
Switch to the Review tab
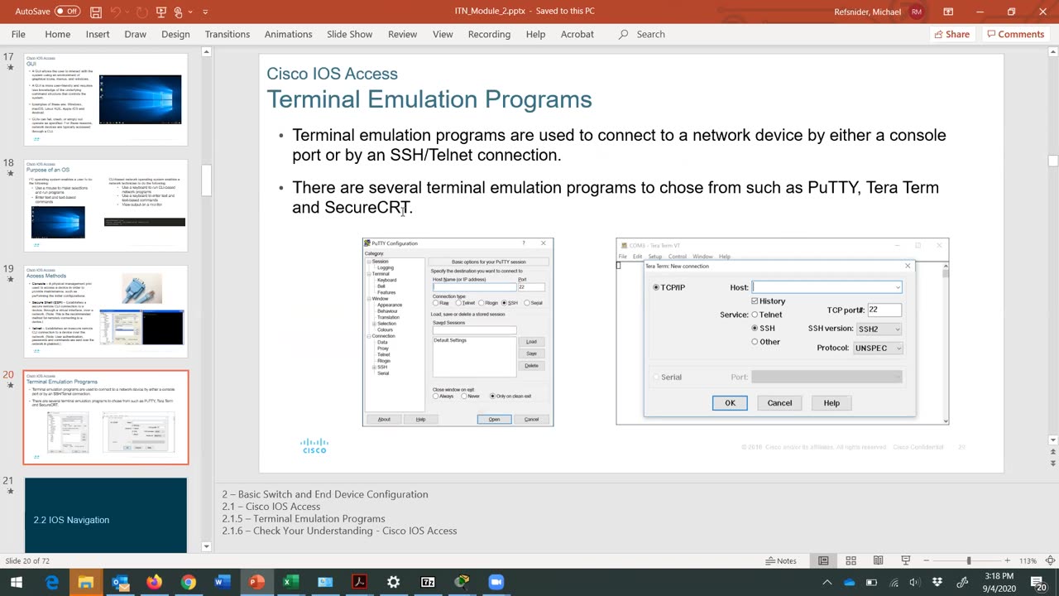pos(402,34)
